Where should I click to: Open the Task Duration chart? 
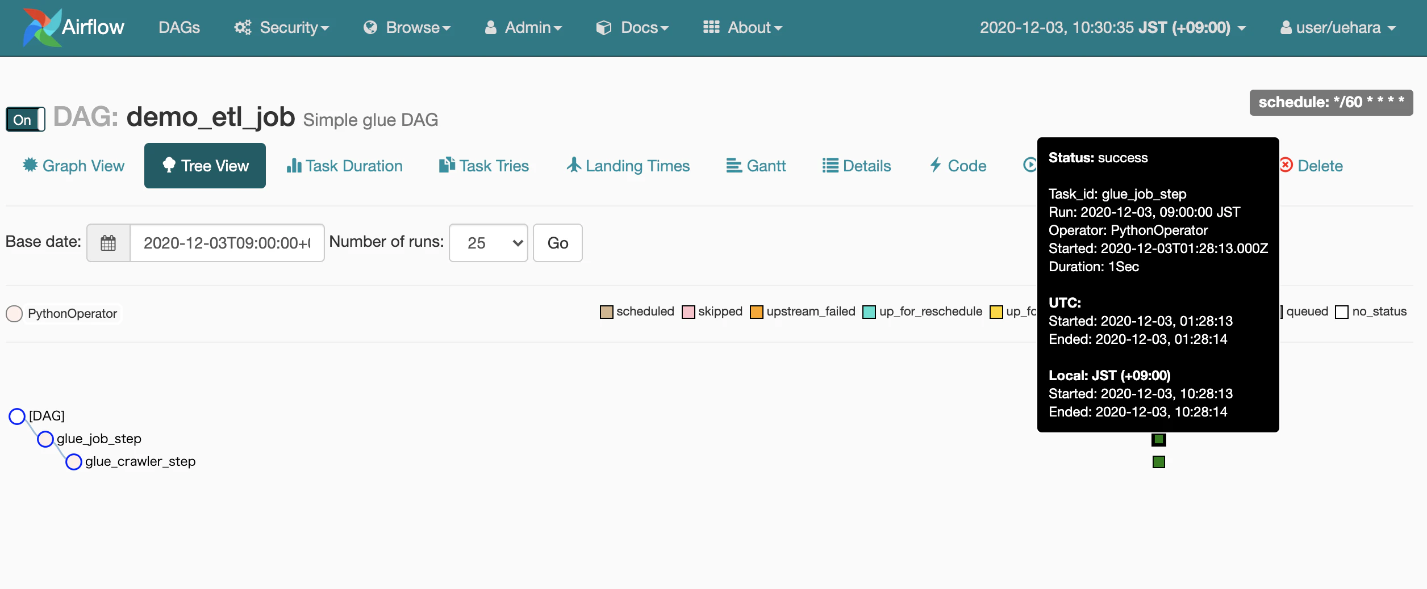(345, 166)
